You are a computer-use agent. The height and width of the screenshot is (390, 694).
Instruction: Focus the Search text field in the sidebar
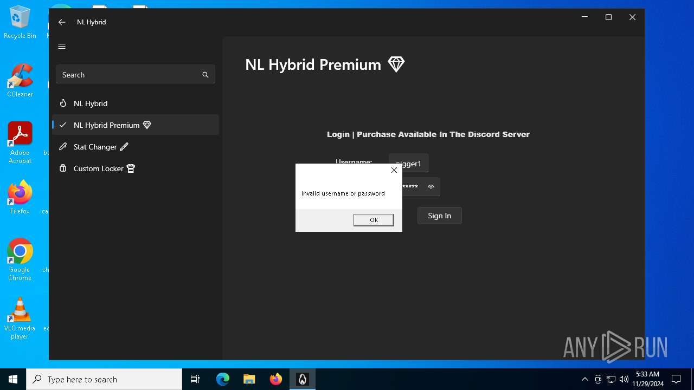(136, 75)
